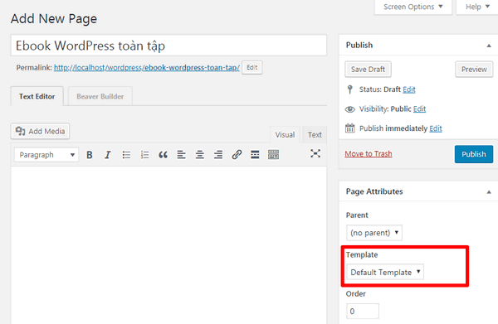
Task: Click Move to Trash
Action: click(369, 154)
